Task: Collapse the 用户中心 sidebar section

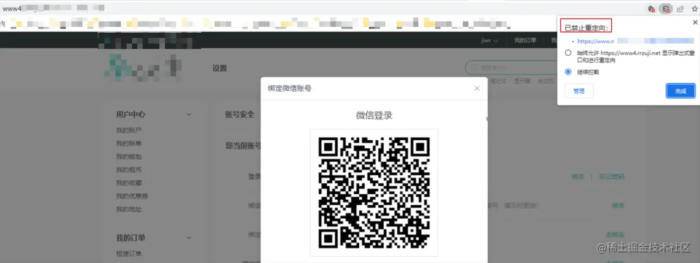Action: [x=189, y=115]
